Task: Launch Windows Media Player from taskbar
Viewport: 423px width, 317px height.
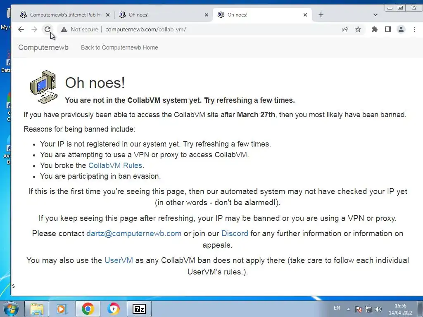Action: [62, 309]
